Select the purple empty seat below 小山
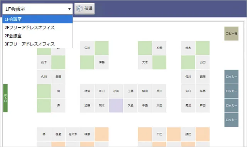 [116, 105]
